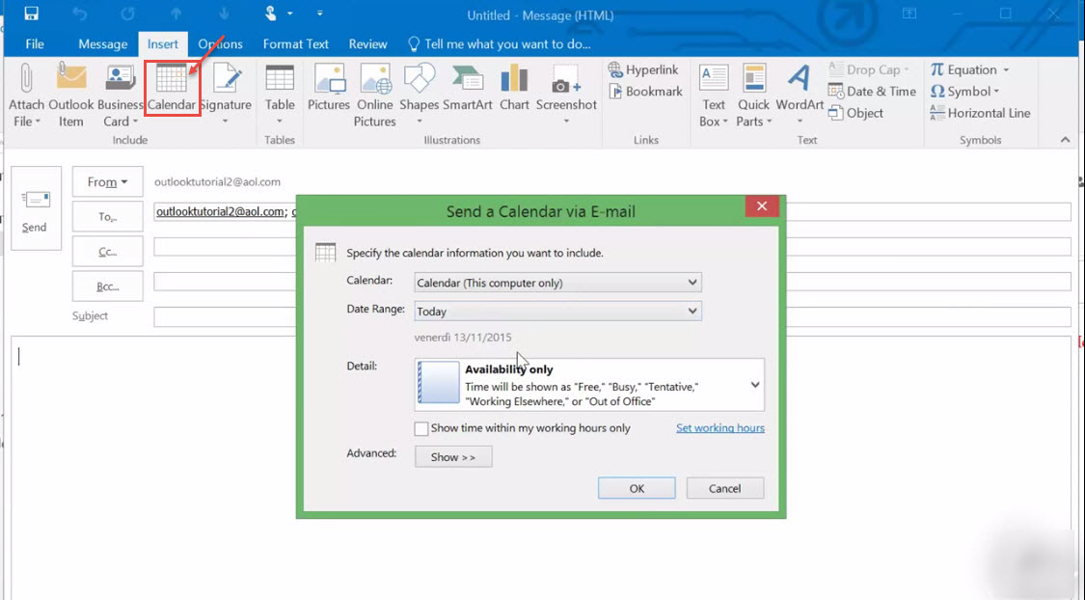Image resolution: width=1085 pixels, height=600 pixels.
Task: Insert a Text Box
Action: pyautogui.click(x=714, y=95)
